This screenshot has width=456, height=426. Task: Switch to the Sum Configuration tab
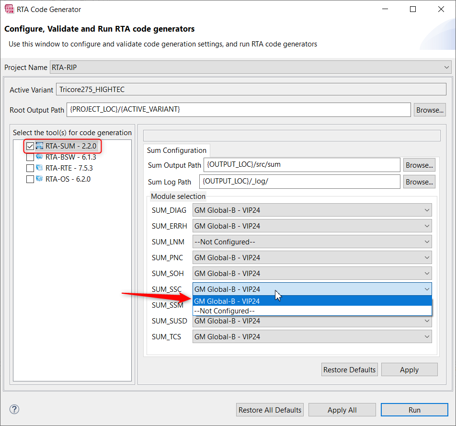click(x=177, y=150)
